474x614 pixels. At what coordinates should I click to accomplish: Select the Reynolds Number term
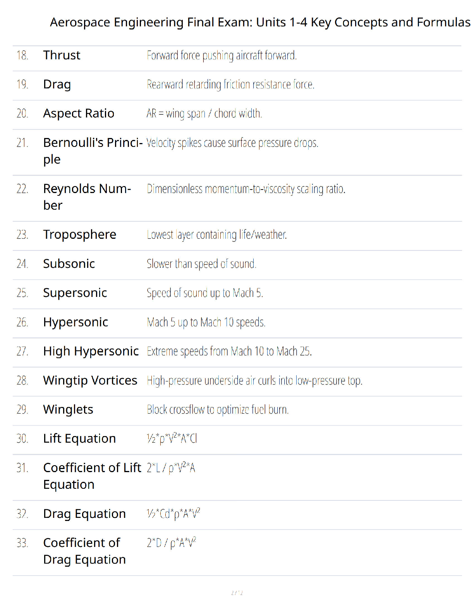pyautogui.click(x=87, y=197)
